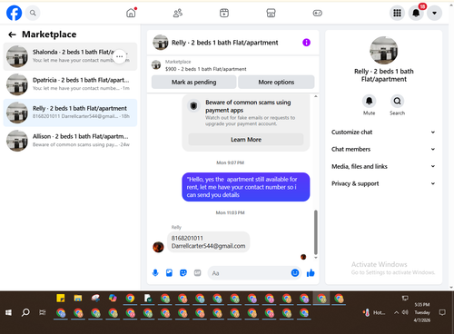Open the notifications bell
Screen dimensions: 454x334
tap(416, 13)
